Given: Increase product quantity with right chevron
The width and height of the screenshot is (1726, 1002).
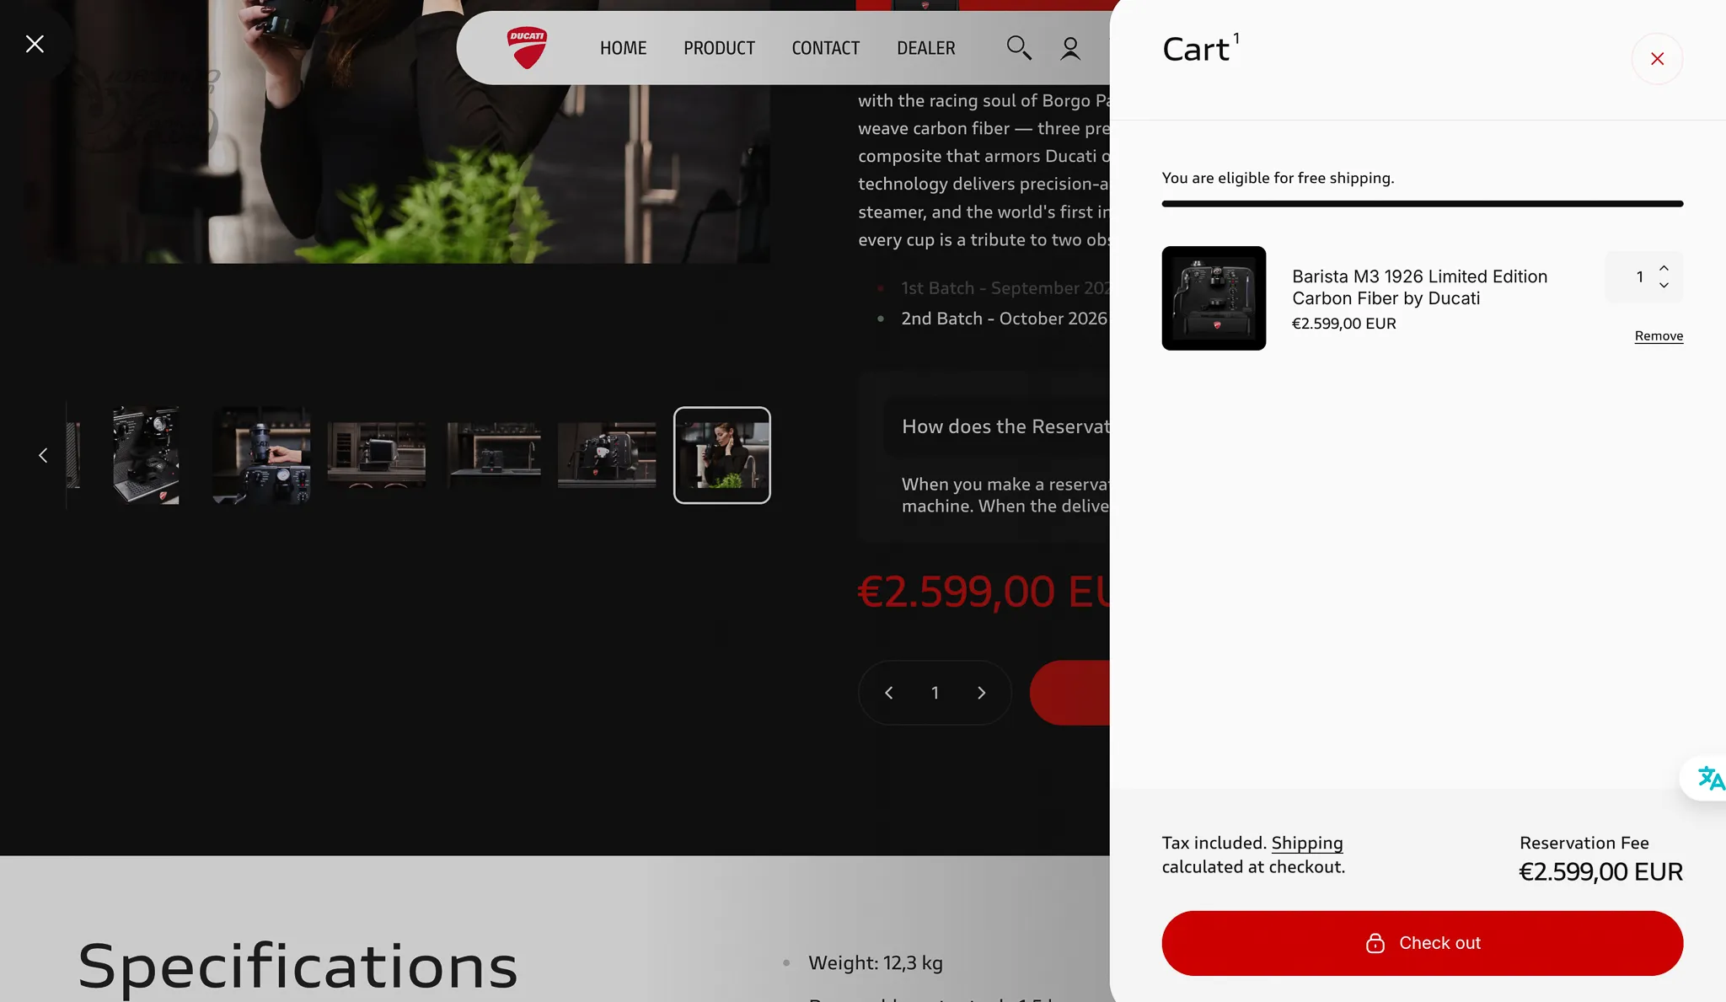Looking at the screenshot, I should (x=981, y=693).
